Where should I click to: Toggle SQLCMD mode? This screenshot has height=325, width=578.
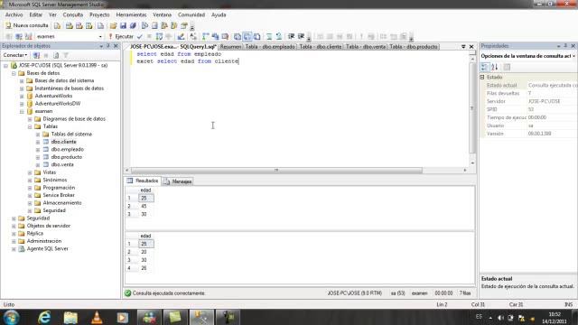tap(225, 36)
